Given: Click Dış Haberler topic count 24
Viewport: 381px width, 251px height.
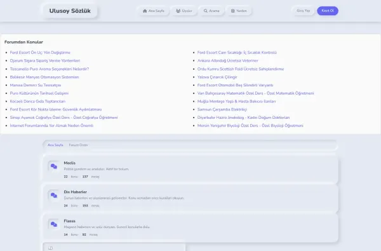Looking at the screenshot, I should click(65, 205).
